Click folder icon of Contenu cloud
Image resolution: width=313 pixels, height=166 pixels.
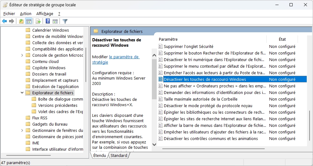pyautogui.click(x=28, y=61)
